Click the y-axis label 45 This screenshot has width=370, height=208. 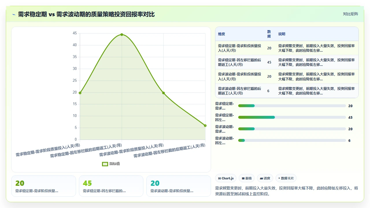click(75, 33)
